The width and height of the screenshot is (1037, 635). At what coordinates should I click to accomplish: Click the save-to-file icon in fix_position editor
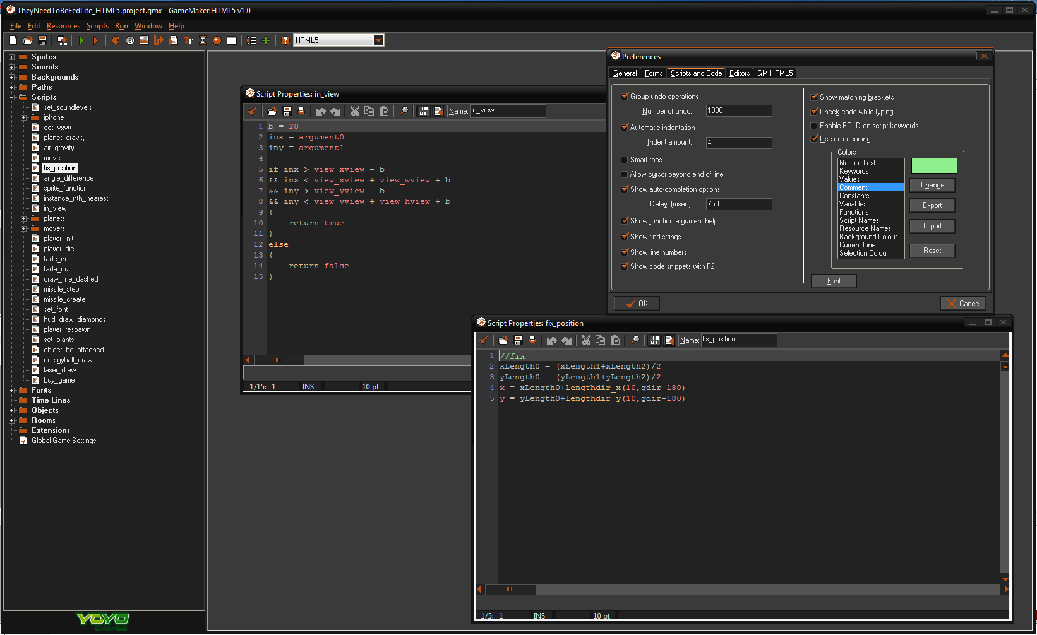518,340
